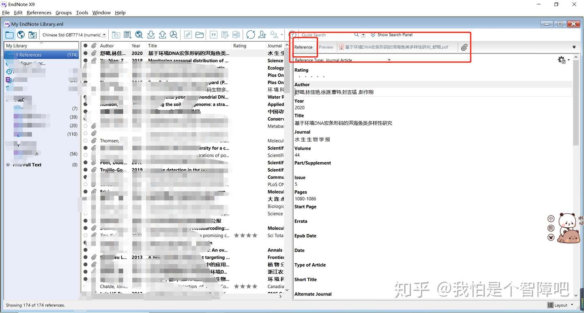
Task: Click the Go to Word icon
Action: tap(236, 35)
